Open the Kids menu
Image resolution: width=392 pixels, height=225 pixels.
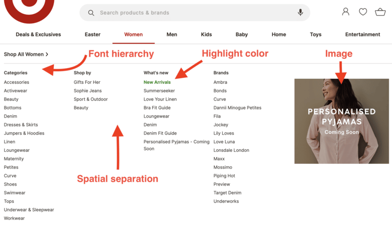tap(206, 34)
